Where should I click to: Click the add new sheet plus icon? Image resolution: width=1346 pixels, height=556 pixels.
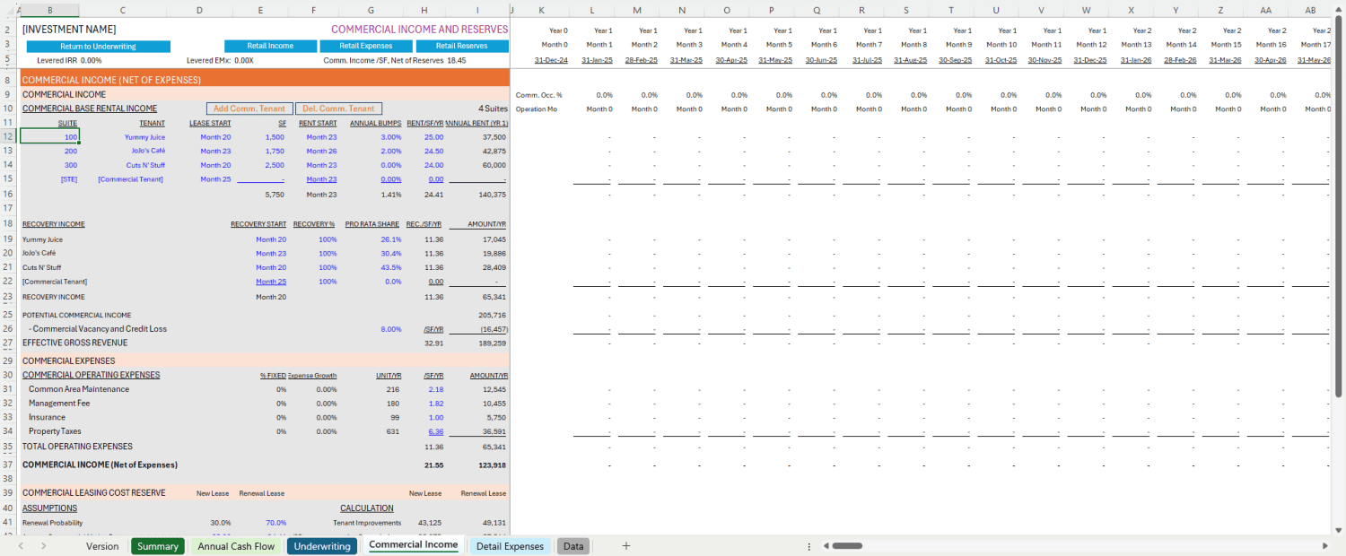click(626, 546)
